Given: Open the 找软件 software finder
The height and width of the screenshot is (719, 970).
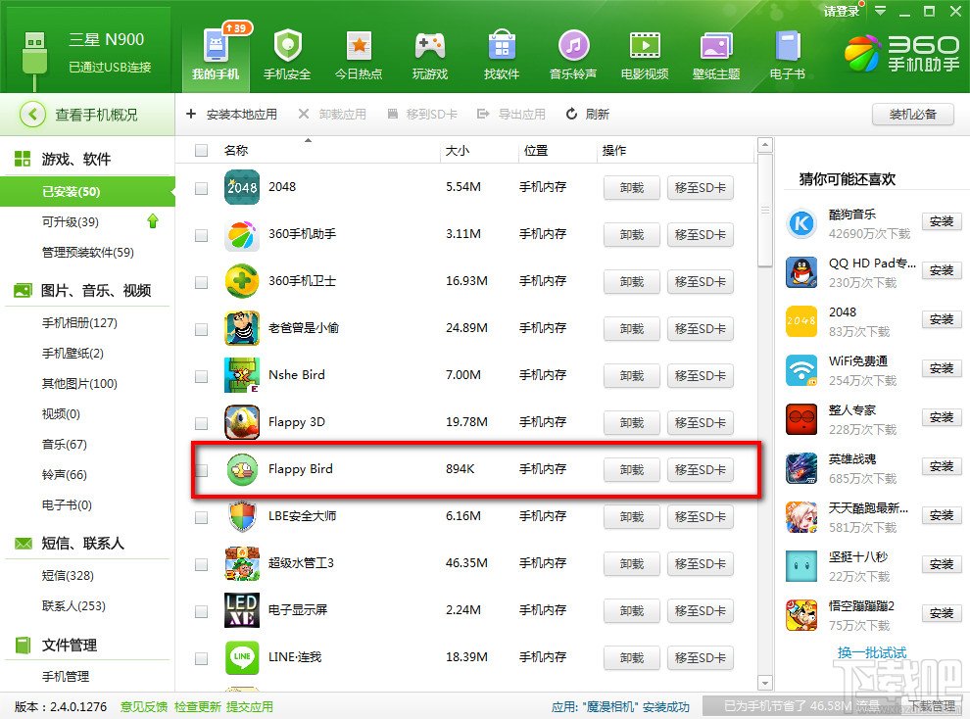Looking at the screenshot, I should coord(502,52).
